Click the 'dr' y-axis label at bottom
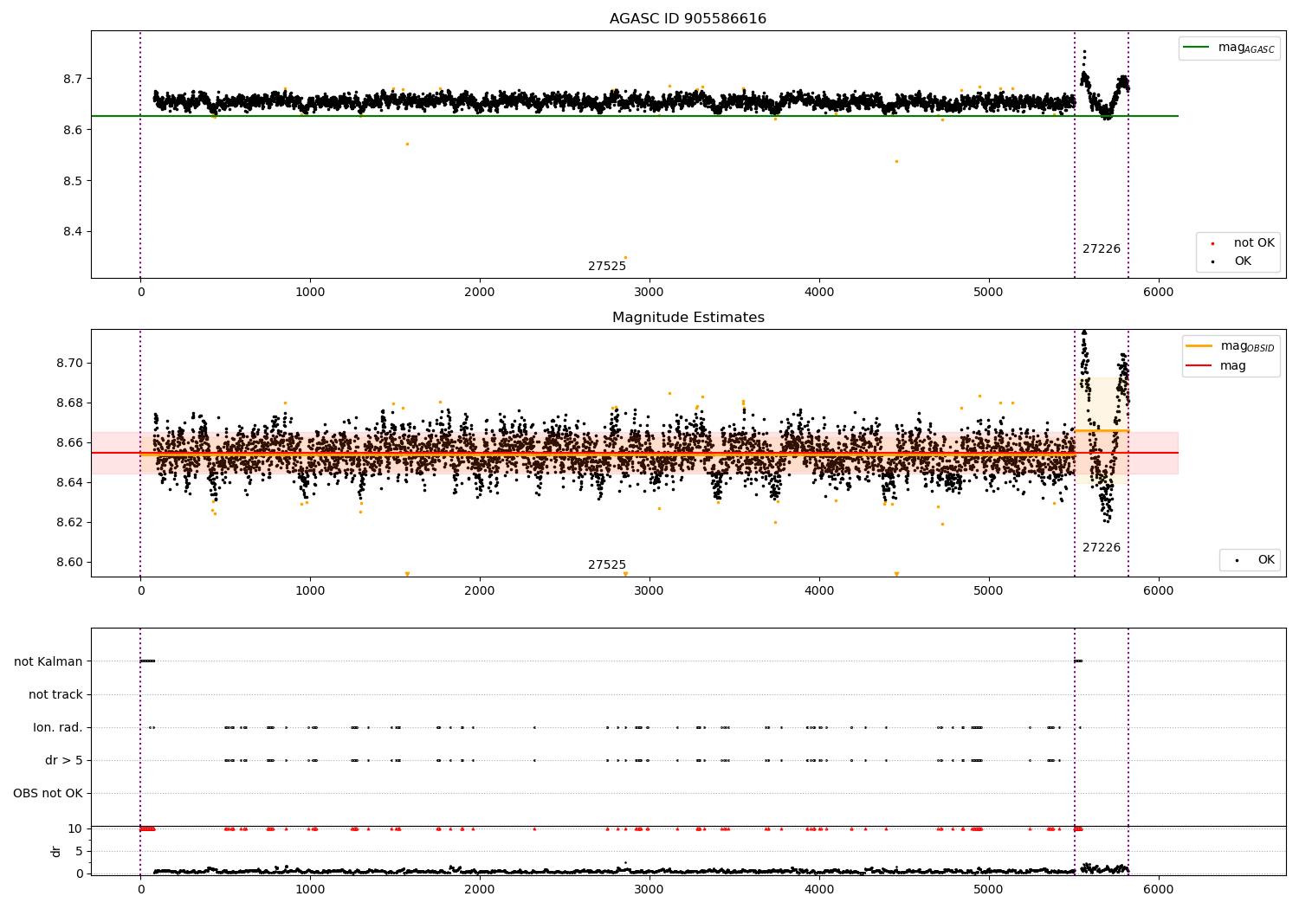 coord(56,851)
